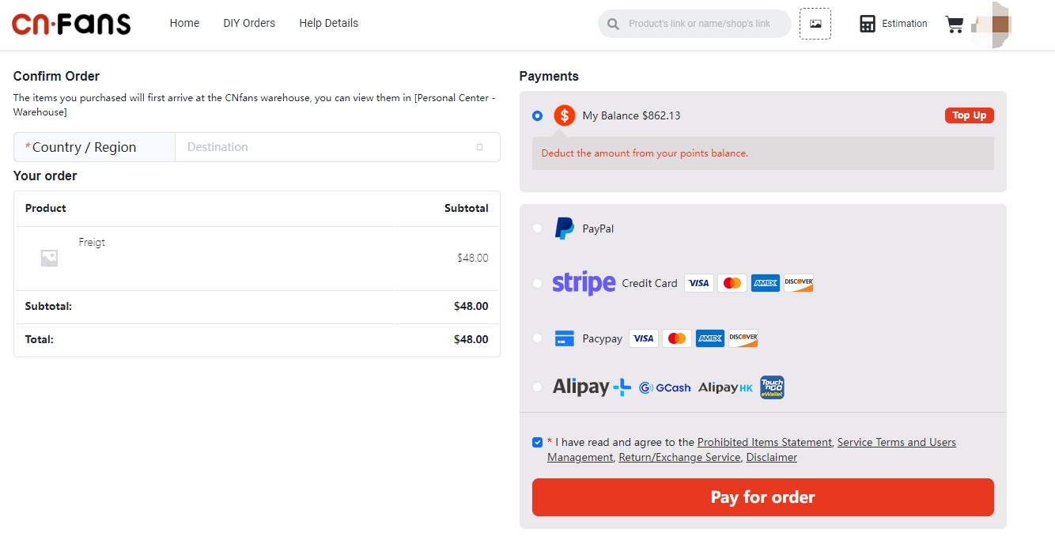Open the shopping cart
Image resolution: width=1055 pixels, height=540 pixels.
tap(955, 24)
